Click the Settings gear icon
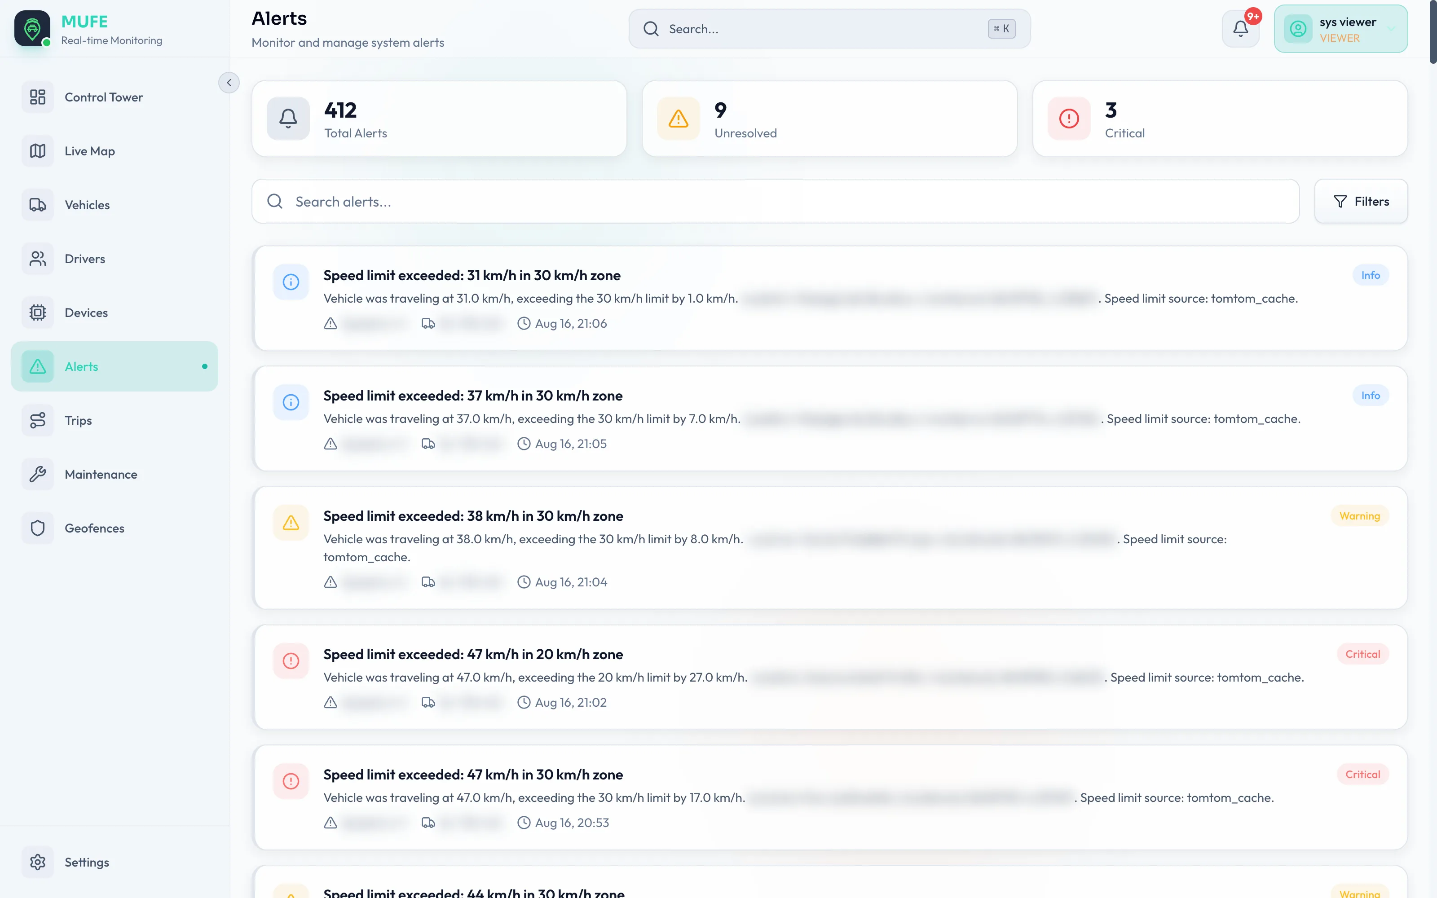 point(38,863)
